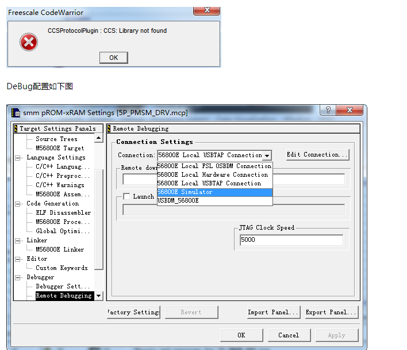Open Global Optimizations panel

pyautogui.click(x=63, y=231)
